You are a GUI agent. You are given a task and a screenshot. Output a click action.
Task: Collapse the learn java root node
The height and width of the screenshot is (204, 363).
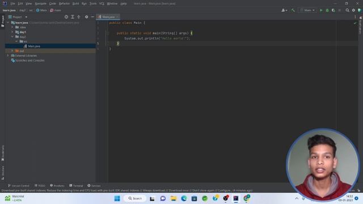[8, 23]
